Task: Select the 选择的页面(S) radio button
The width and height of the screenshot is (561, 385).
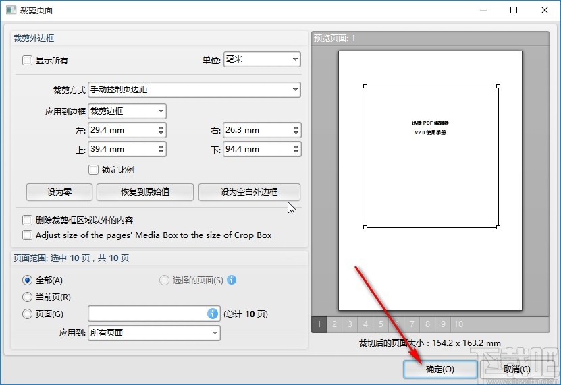Action: [x=164, y=280]
